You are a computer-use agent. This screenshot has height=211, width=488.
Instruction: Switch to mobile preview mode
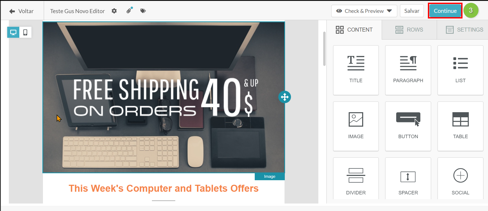[25, 32]
